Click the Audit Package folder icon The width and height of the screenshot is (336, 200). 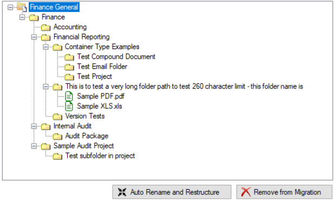coord(57,136)
